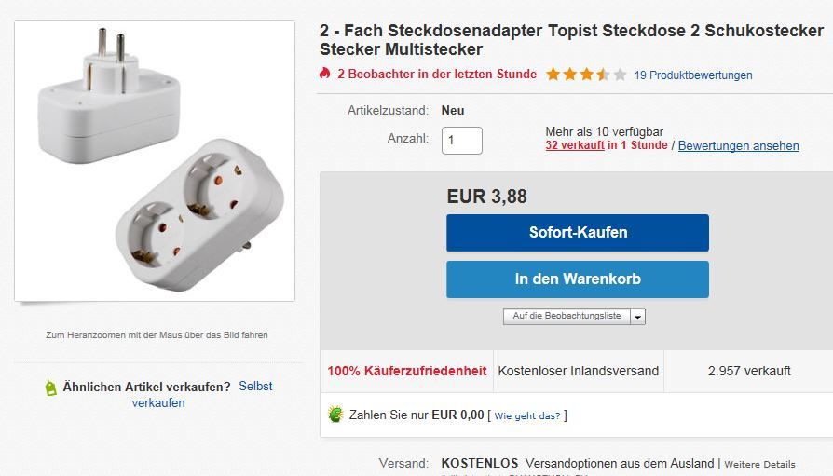Open 19 Produktbewertungen link
The height and width of the screenshot is (476, 833).
pyautogui.click(x=693, y=75)
